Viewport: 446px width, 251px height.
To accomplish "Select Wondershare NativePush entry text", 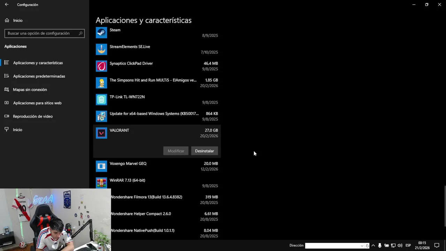I will [143, 230].
